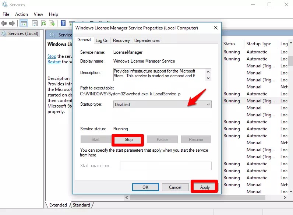
Task: Click the svchost.exe executable path text
Action: point(130,94)
